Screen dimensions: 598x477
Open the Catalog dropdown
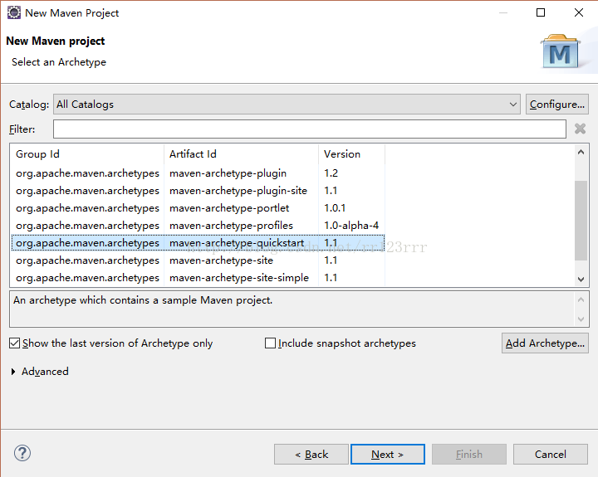coord(287,104)
